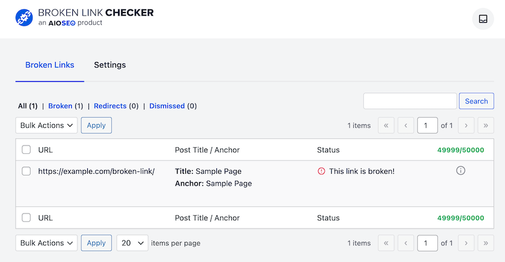Open the bottom Bulk Actions dropdown
This screenshot has width=505, height=262.
click(47, 243)
